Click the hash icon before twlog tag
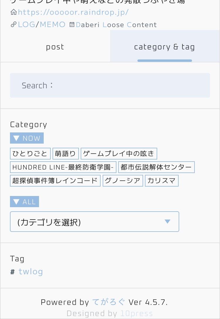The image size is (220, 319). (13, 272)
